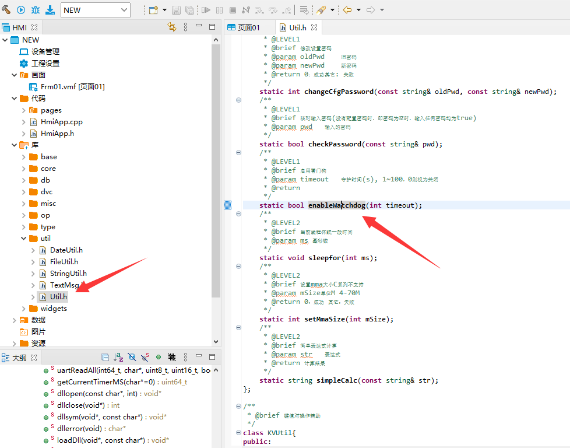The width and height of the screenshot is (570, 448).
Task: Toggle alphabetical sort in outline
Action: pos(118,358)
